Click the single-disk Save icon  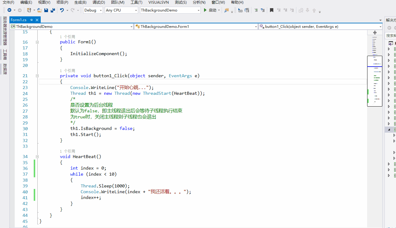pos(46,10)
